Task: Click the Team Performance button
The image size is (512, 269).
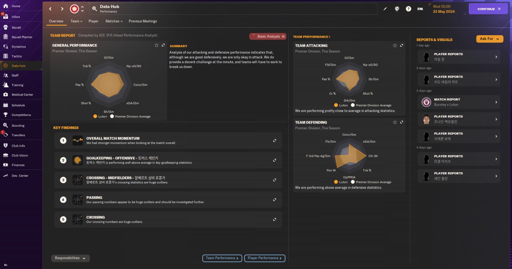Action: pyautogui.click(x=222, y=258)
